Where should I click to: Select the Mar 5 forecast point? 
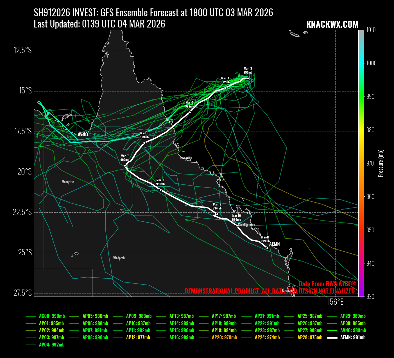(x=190, y=112)
